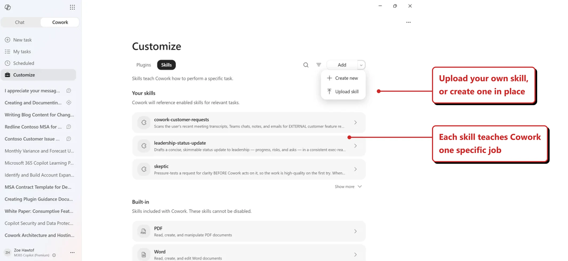Open Scheduled in sidebar
Image resolution: width=568 pixels, height=261 pixels.
[x=39, y=63]
